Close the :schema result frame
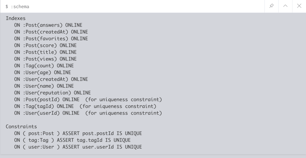The height and width of the screenshot is (158, 306). click(x=299, y=6)
